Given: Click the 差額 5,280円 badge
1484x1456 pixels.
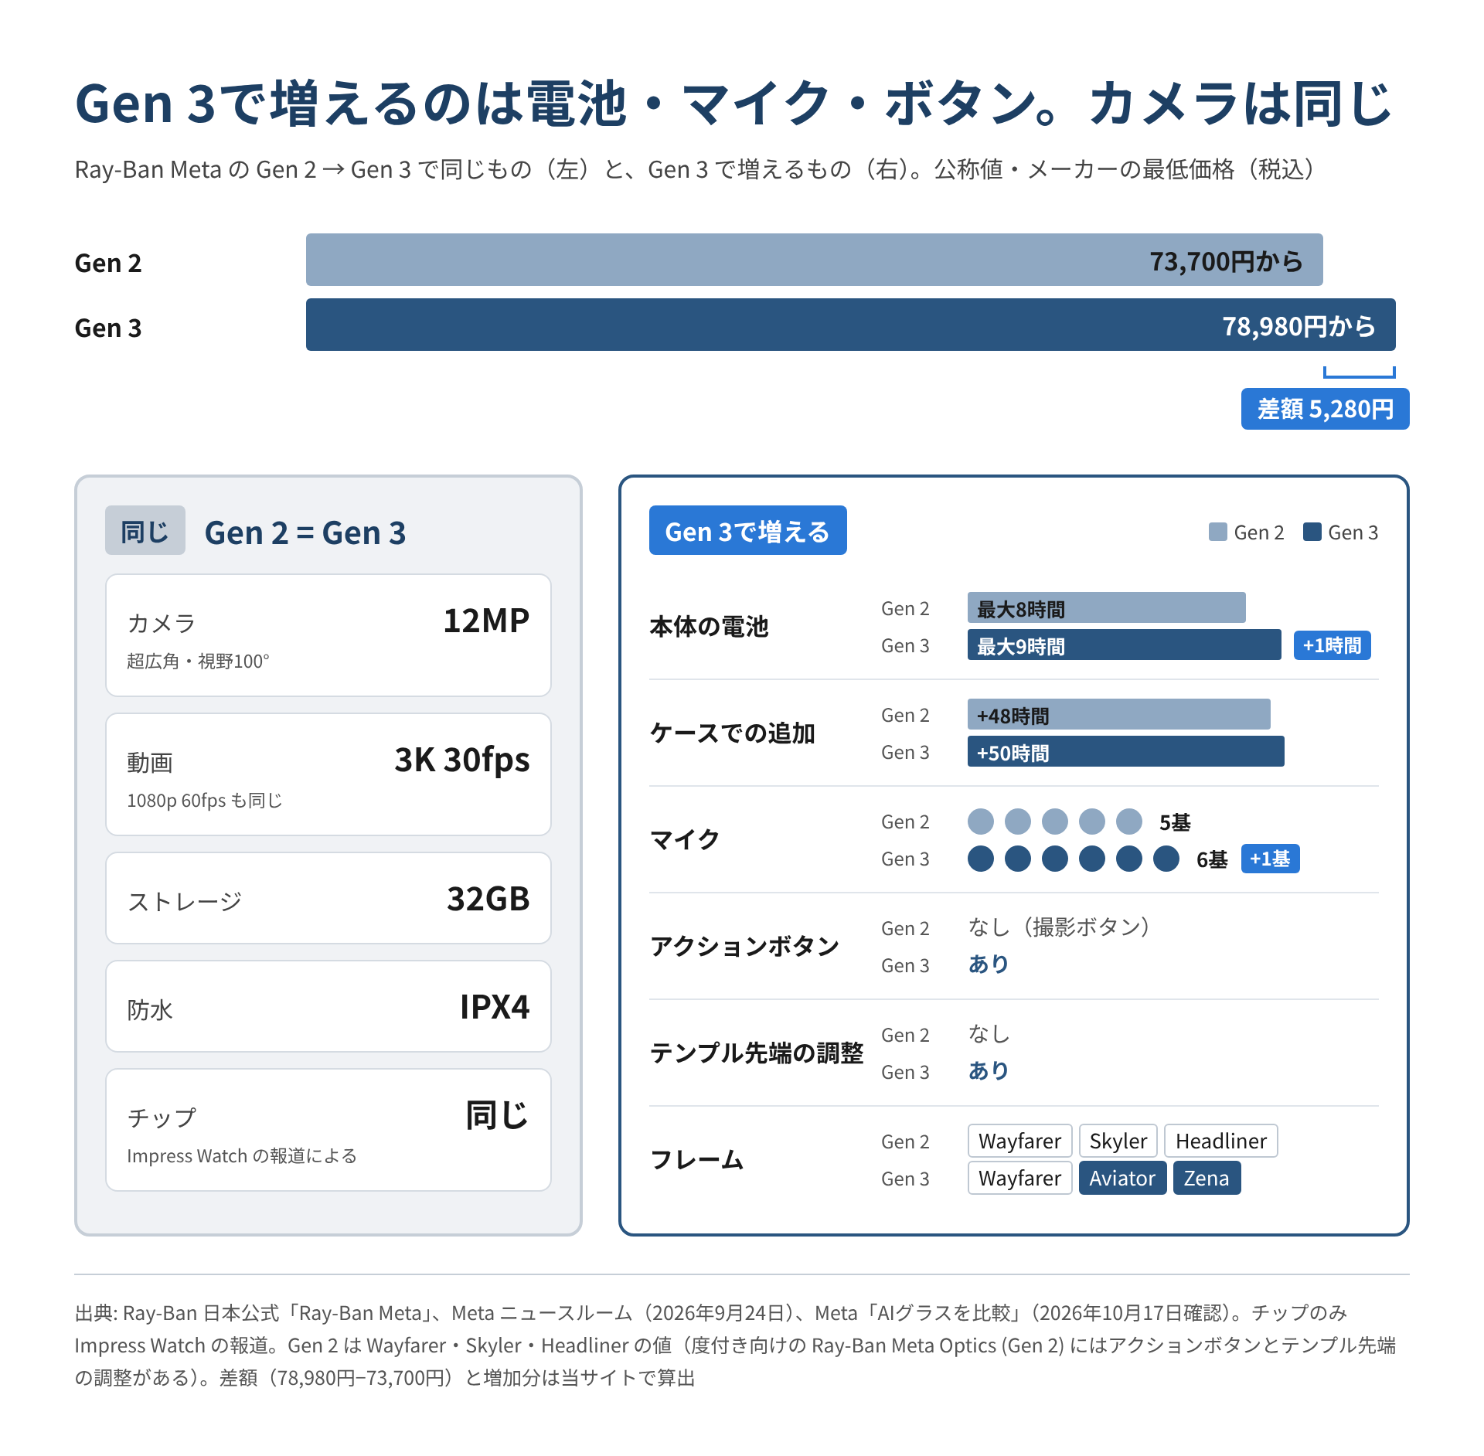Looking at the screenshot, I should 1325,409.
